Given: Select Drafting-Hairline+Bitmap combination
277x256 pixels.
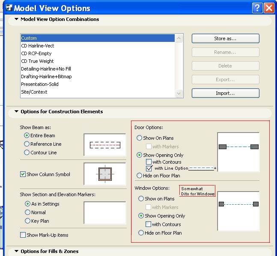Looking at the screenshot, I should [98, 77].
